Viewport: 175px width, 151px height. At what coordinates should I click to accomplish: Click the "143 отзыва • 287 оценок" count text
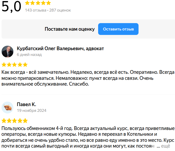(x=48, y=10)
